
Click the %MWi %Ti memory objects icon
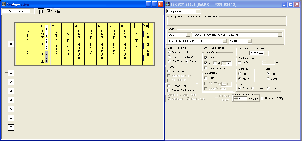[x=49, y=11]
